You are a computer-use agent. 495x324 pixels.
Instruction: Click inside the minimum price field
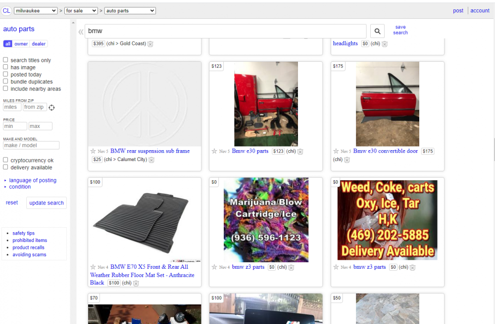click(14, 126)
